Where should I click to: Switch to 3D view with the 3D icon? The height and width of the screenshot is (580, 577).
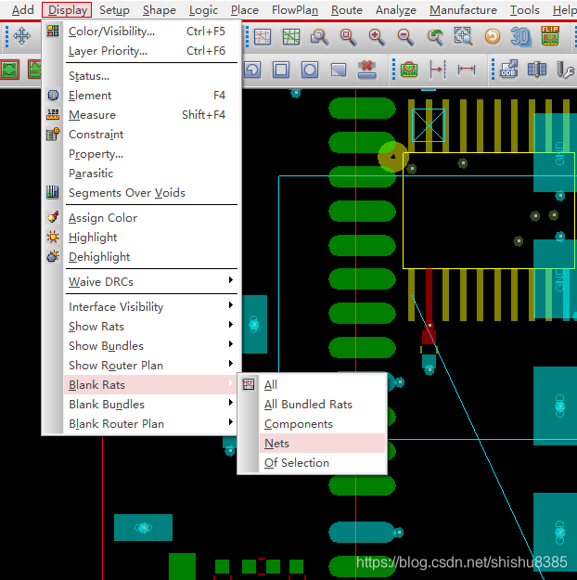pos(522,37)
